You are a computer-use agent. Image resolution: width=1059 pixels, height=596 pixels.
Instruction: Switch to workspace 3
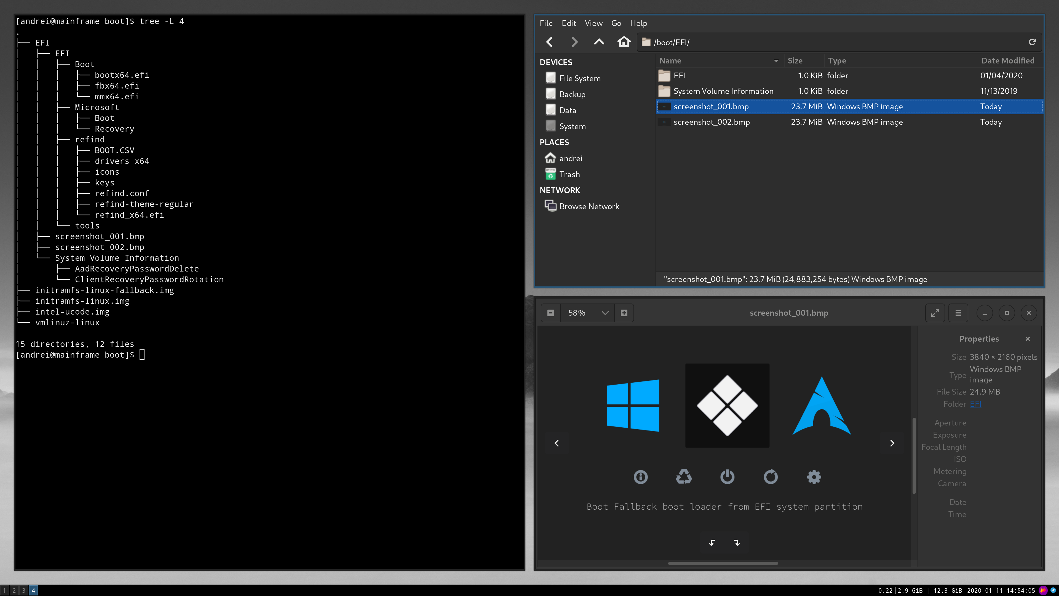24,591
